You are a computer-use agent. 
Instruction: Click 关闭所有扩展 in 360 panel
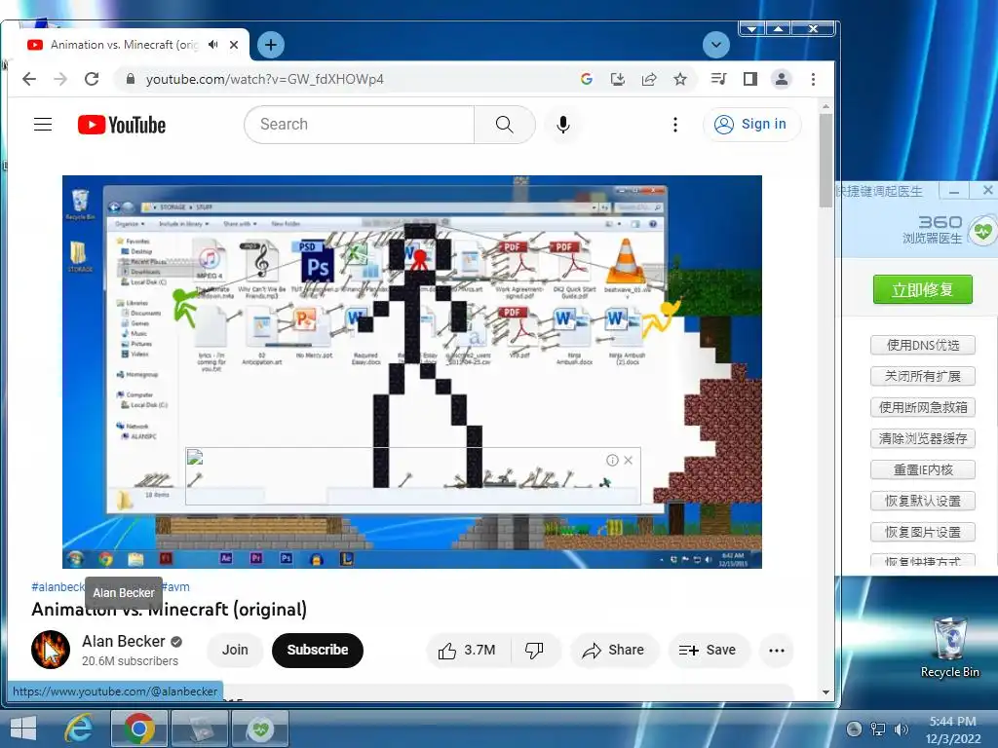point(922,376)
